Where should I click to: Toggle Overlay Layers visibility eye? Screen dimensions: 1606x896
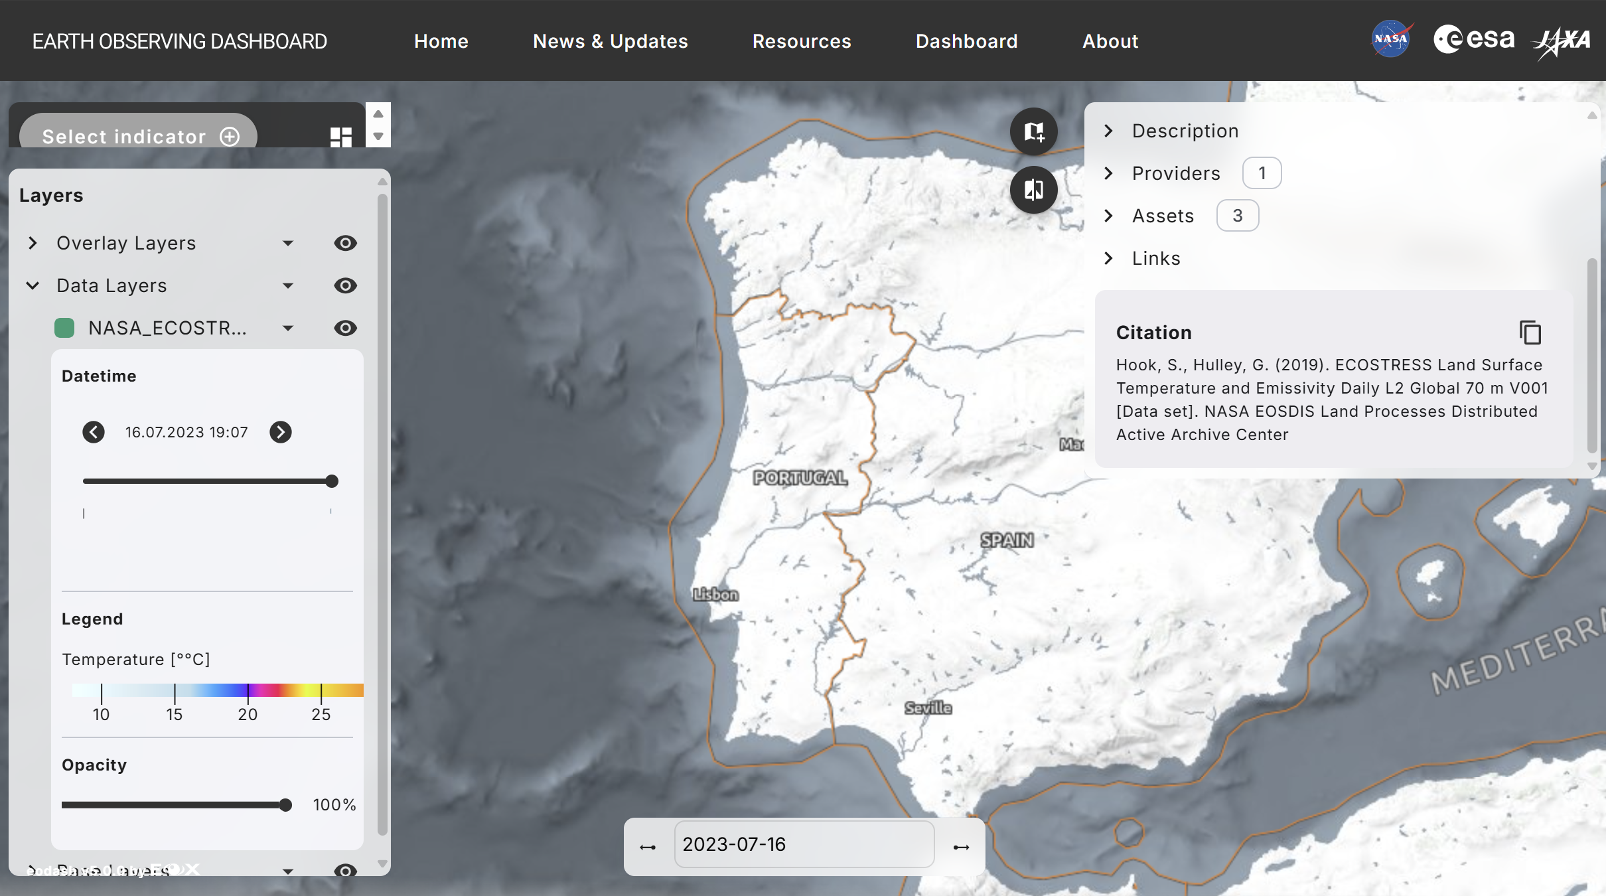point(345,243)
